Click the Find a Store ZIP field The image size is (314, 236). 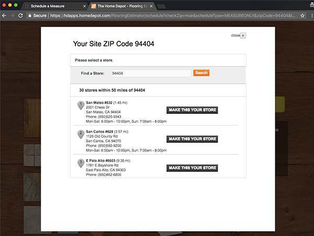click(151, 73)
